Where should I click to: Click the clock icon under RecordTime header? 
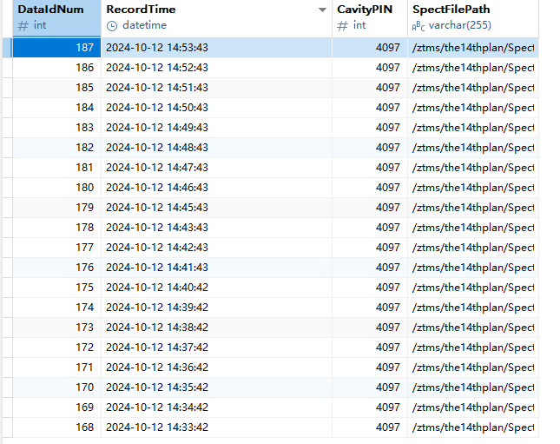[111, 26]
